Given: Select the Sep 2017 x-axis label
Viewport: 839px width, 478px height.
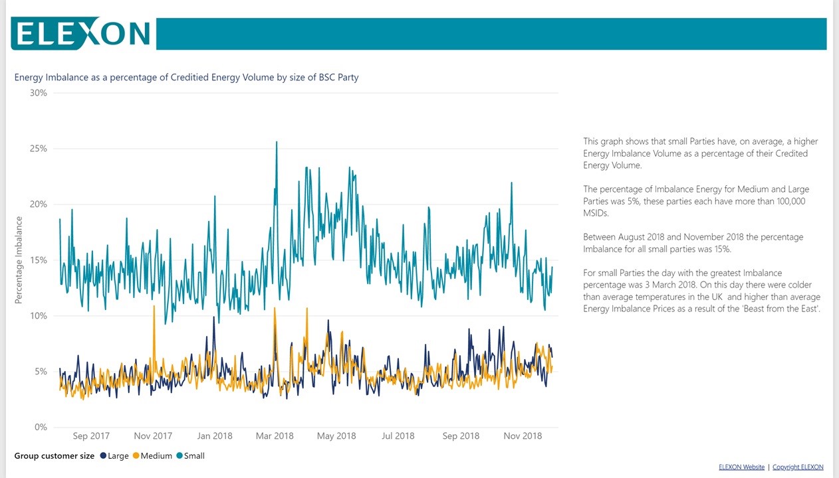Looking at the screenshot, I should click(91, 436).
